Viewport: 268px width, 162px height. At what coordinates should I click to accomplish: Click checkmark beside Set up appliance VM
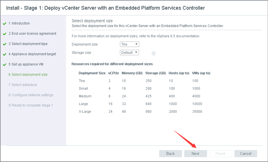click(5, 65)
